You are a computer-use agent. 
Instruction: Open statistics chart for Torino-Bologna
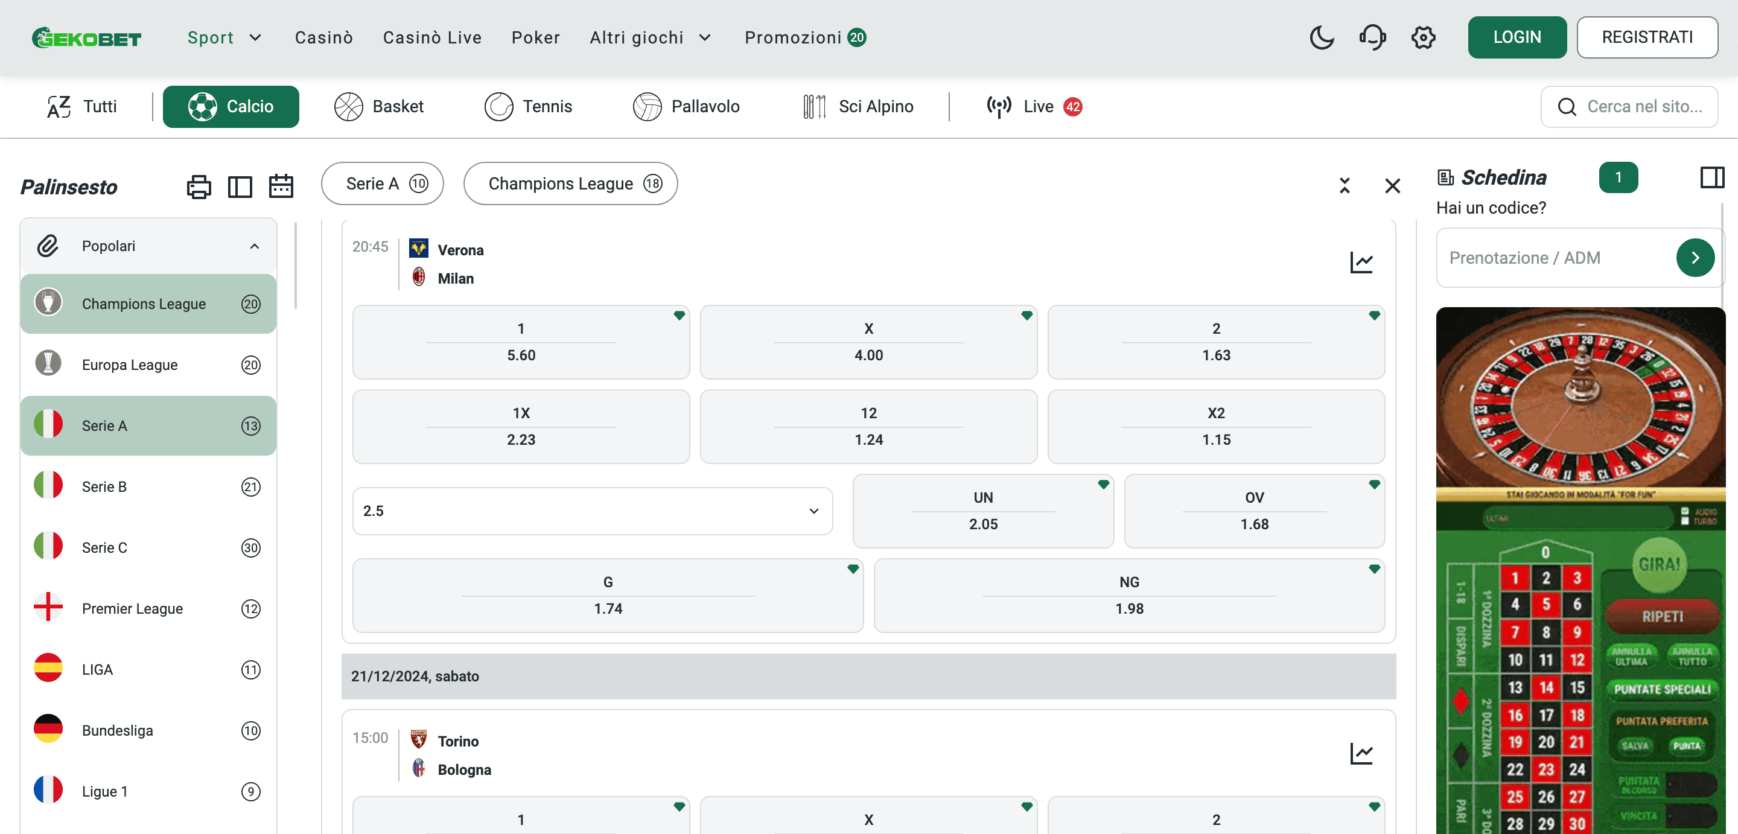tap(1361, 754)
